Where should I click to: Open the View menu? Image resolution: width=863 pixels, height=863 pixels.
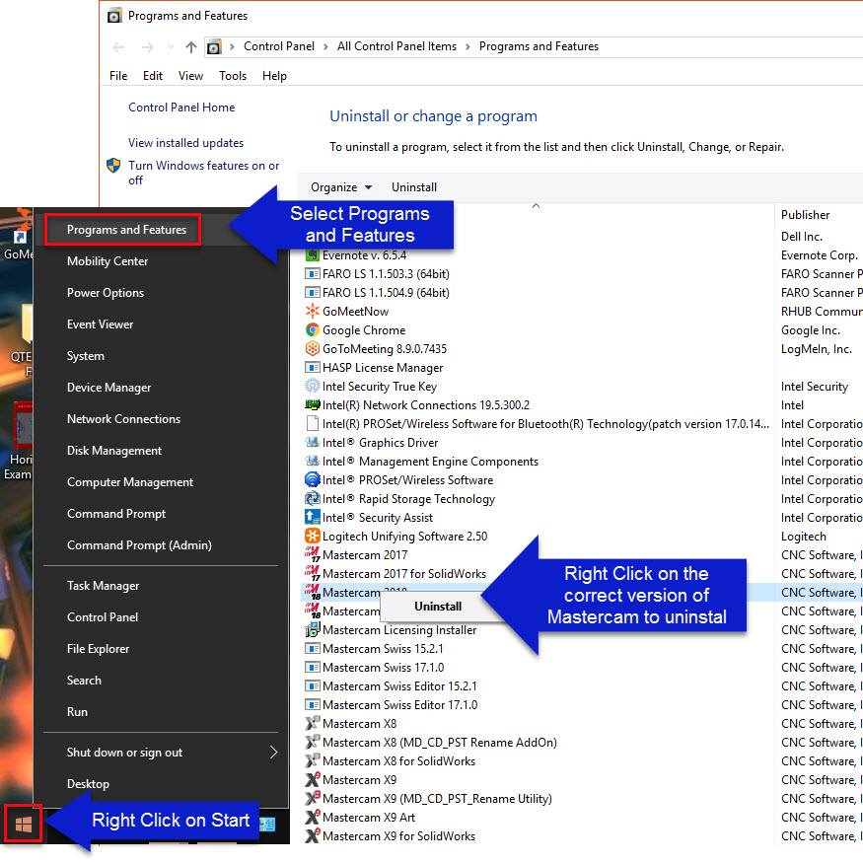(x=190, y=76)
